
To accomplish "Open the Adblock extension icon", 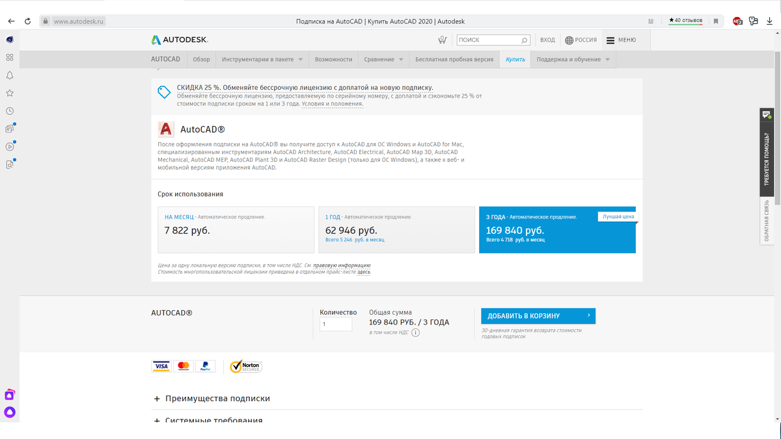I will click(x=737, y=21).
